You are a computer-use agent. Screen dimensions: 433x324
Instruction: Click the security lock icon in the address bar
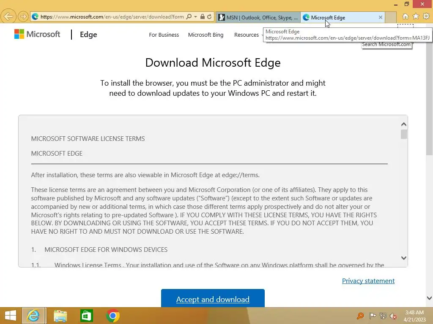[x=203, y=17]
